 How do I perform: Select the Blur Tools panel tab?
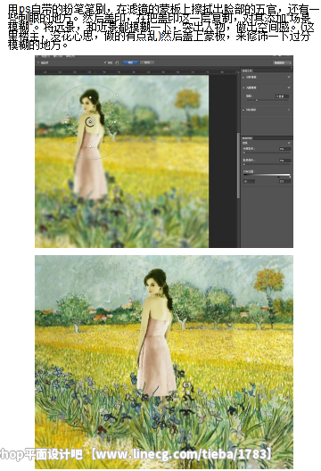click(248, 70)
